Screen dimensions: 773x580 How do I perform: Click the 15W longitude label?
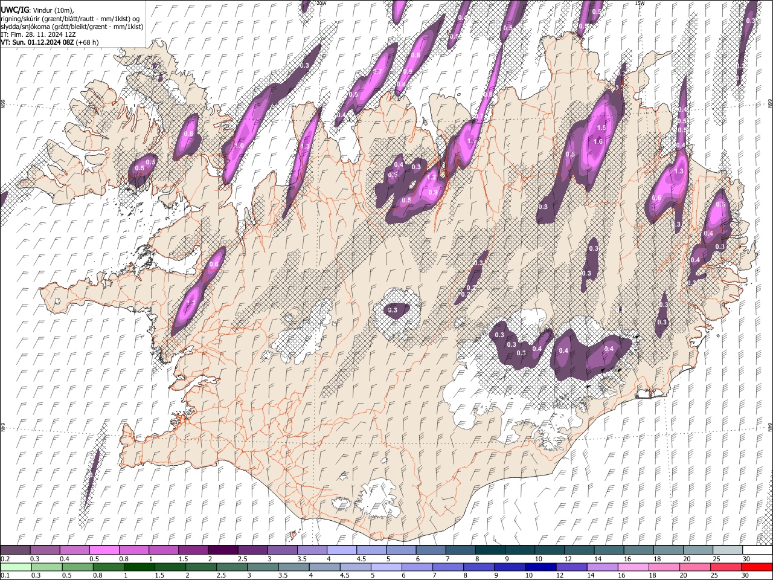coord(640,3)
